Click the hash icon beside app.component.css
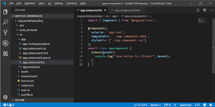 (20, 49)
